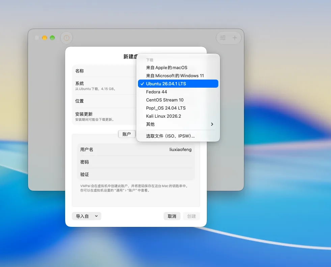Select Pop!_OS 24.04 LTS
Screen dimensions: 331x267
click(x=178, y=108)
